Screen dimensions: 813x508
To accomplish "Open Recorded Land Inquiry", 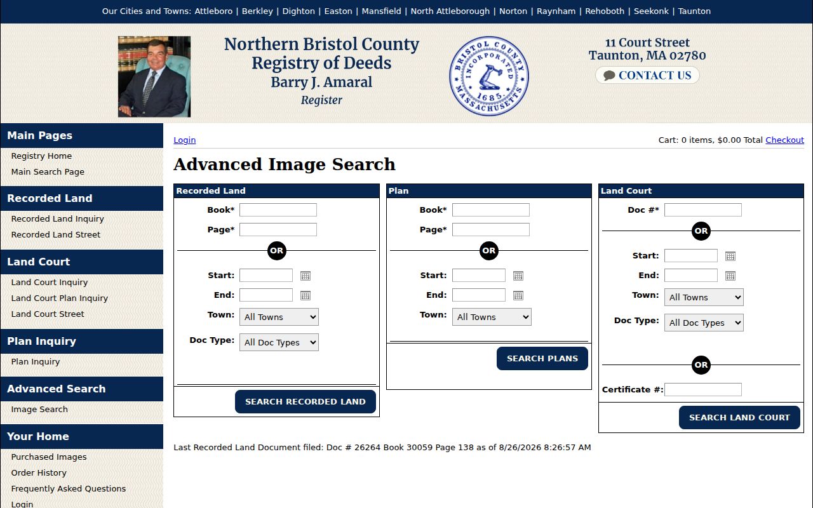I will [57, 218].
